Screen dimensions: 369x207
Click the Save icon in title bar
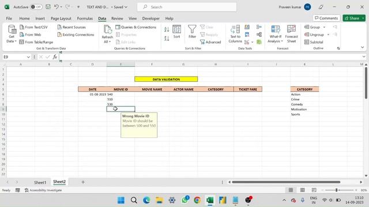48,7
